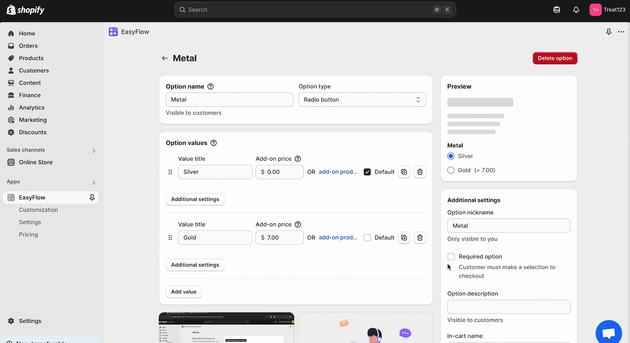Expand Additional settings under Silver
Image resolution: width=630 pixels, height=343 pixels.
tap(195, 199)
